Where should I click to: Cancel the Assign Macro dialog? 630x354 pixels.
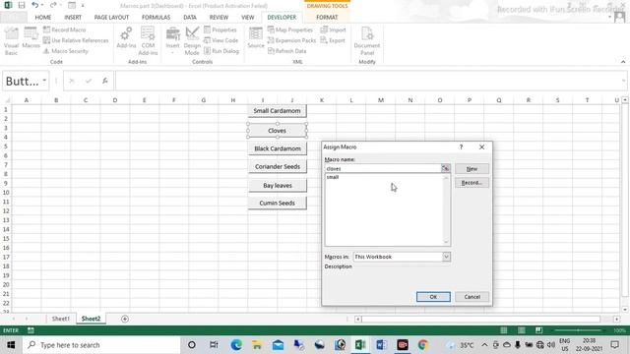(x=472, y=297)
